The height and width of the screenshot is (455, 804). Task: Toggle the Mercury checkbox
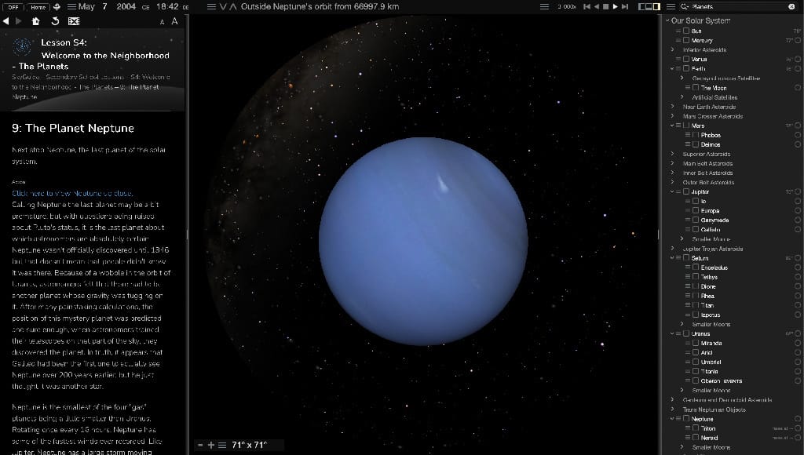click(x=686, y=40)
